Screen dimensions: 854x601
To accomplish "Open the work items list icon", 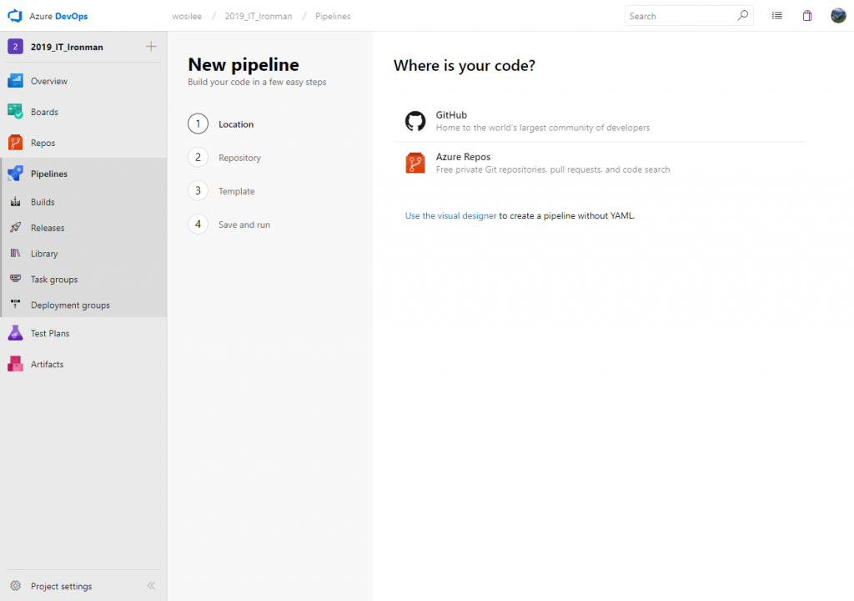I will (777, 16).
